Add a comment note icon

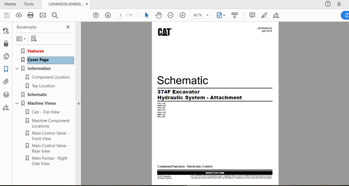252,15
